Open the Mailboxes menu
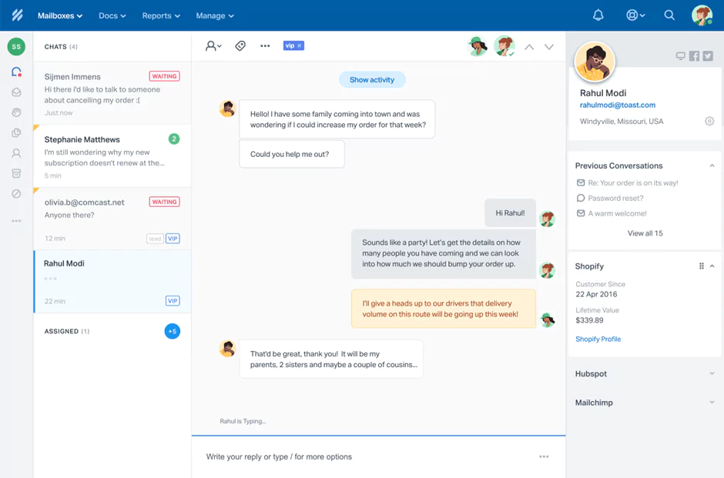The image size is (724, 478). (x=59, y=15)
